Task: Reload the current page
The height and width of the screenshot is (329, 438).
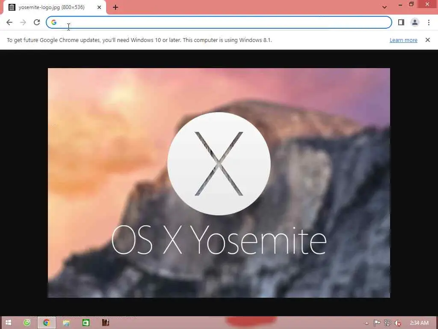Action: (x=37, y=22)
